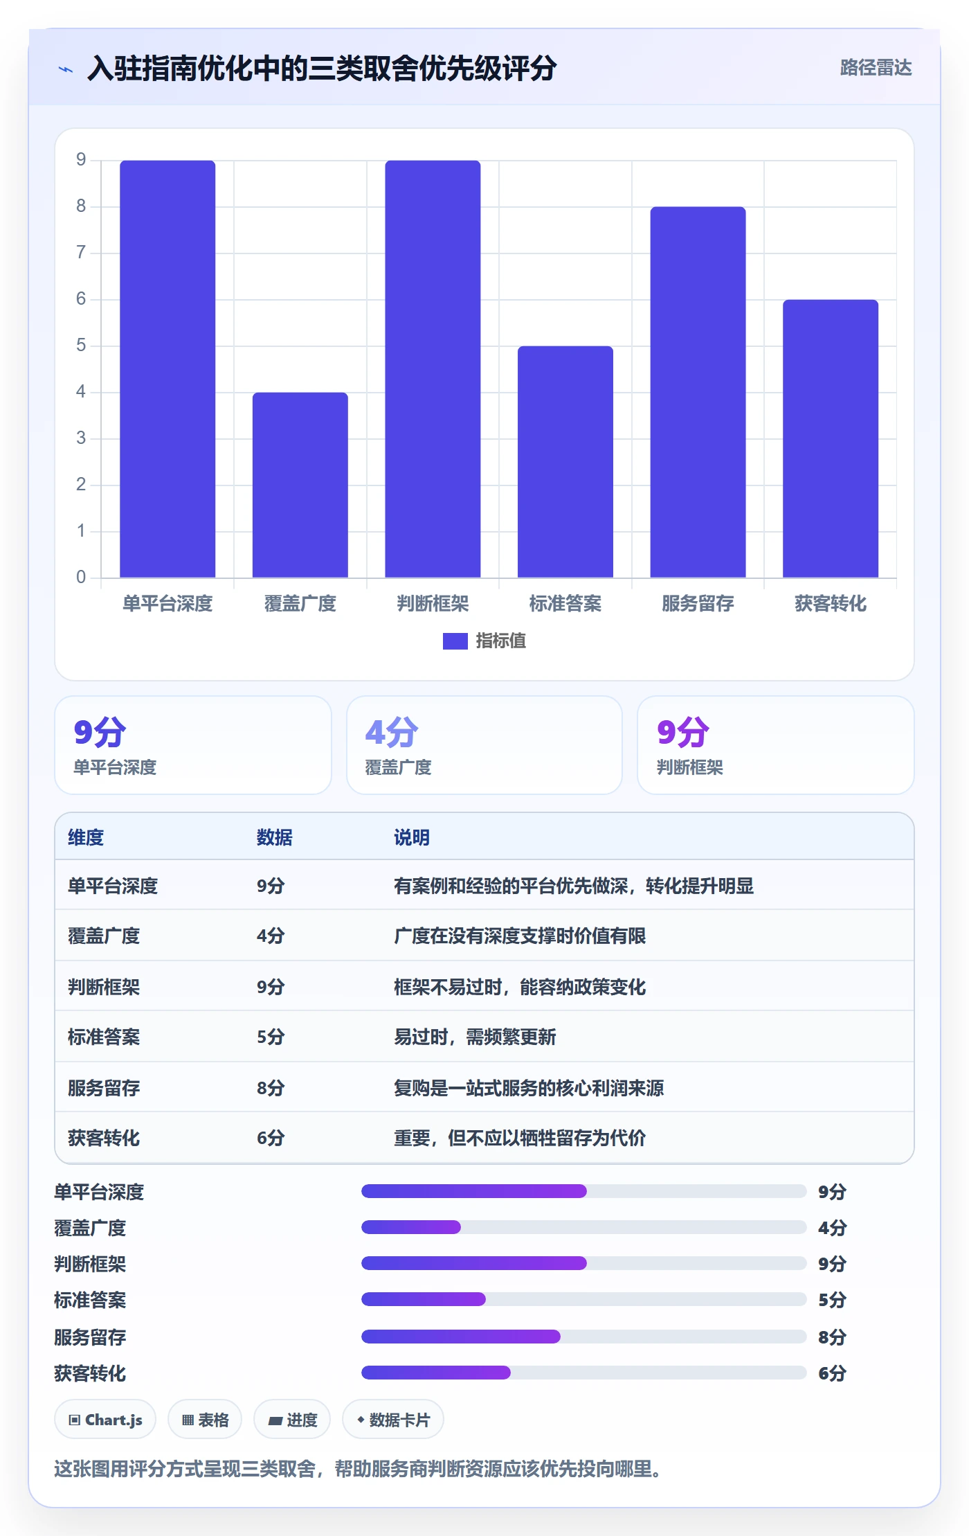This screenshot has width=969, height=1536.
Task: Click the 路径雷达 label in header
Action: click(876, 68)
